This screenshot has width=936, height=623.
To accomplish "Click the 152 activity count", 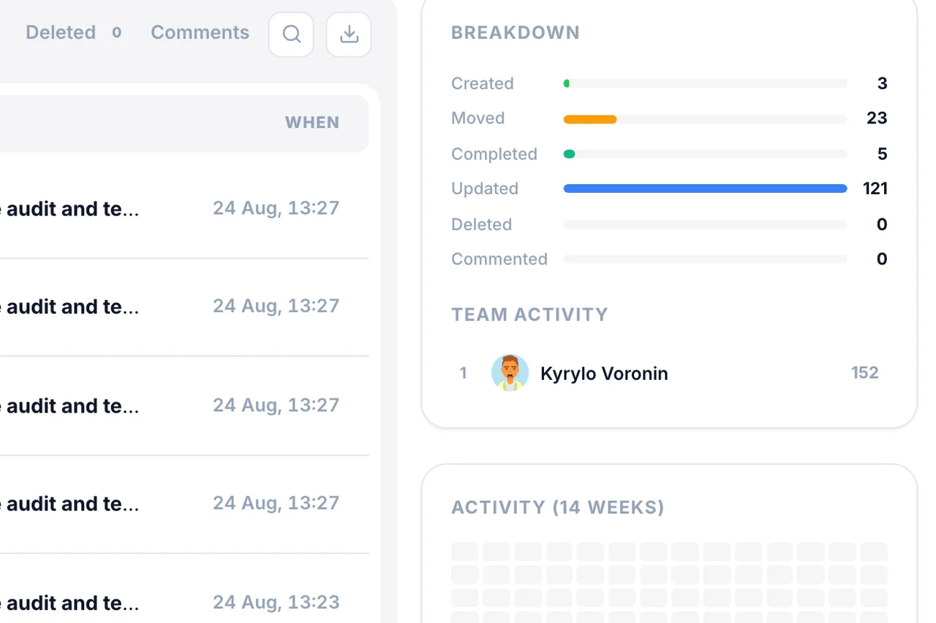I will pos(865,373).
